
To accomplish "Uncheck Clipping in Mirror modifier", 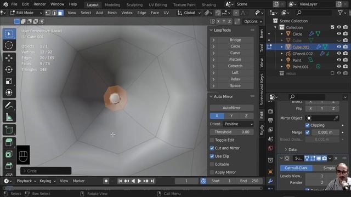I will tap(307, 125).
